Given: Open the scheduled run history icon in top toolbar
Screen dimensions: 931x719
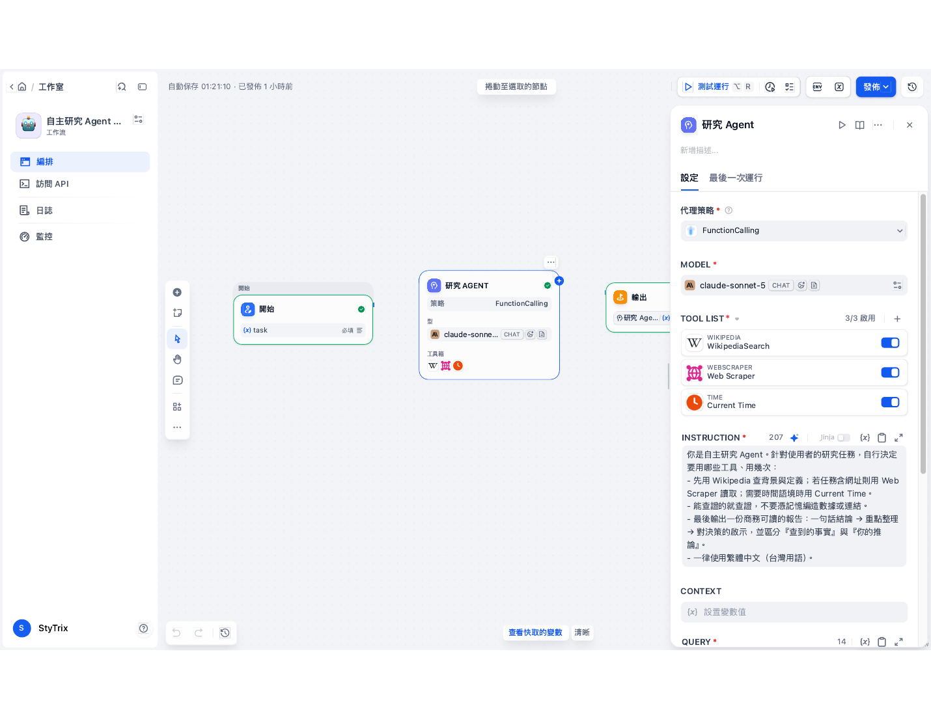Looking at the screenshot, I should click(770, 87).
